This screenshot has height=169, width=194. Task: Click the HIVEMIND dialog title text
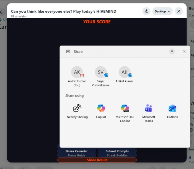[64, 11]
